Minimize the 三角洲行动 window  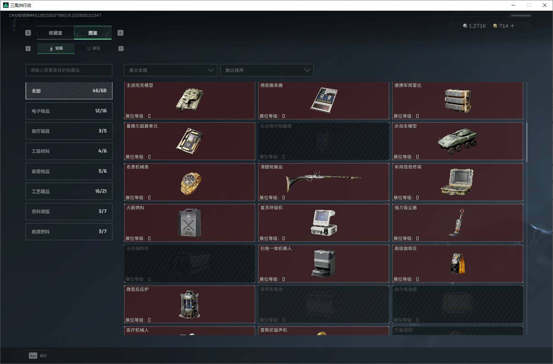tap(513, 5)
